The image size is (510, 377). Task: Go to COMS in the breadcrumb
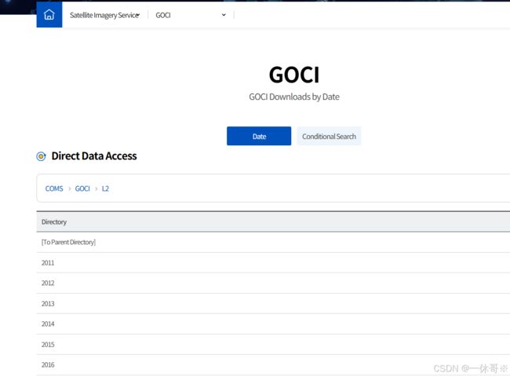pyautogui.click(x=54, y=188)
